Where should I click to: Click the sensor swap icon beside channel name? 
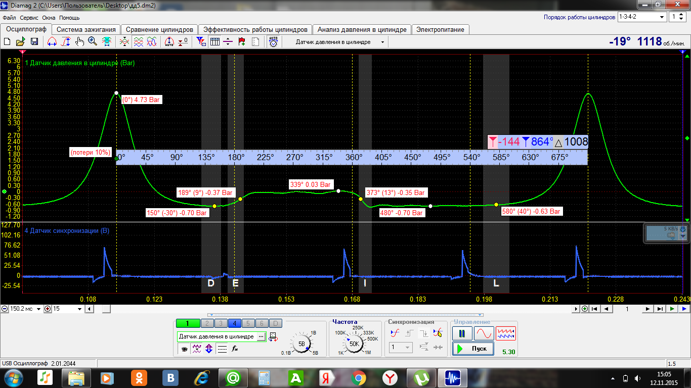pyautogui.click(x=273, y=336)
